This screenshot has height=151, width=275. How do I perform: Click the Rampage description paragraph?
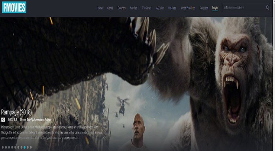click(x=52, y=132)
